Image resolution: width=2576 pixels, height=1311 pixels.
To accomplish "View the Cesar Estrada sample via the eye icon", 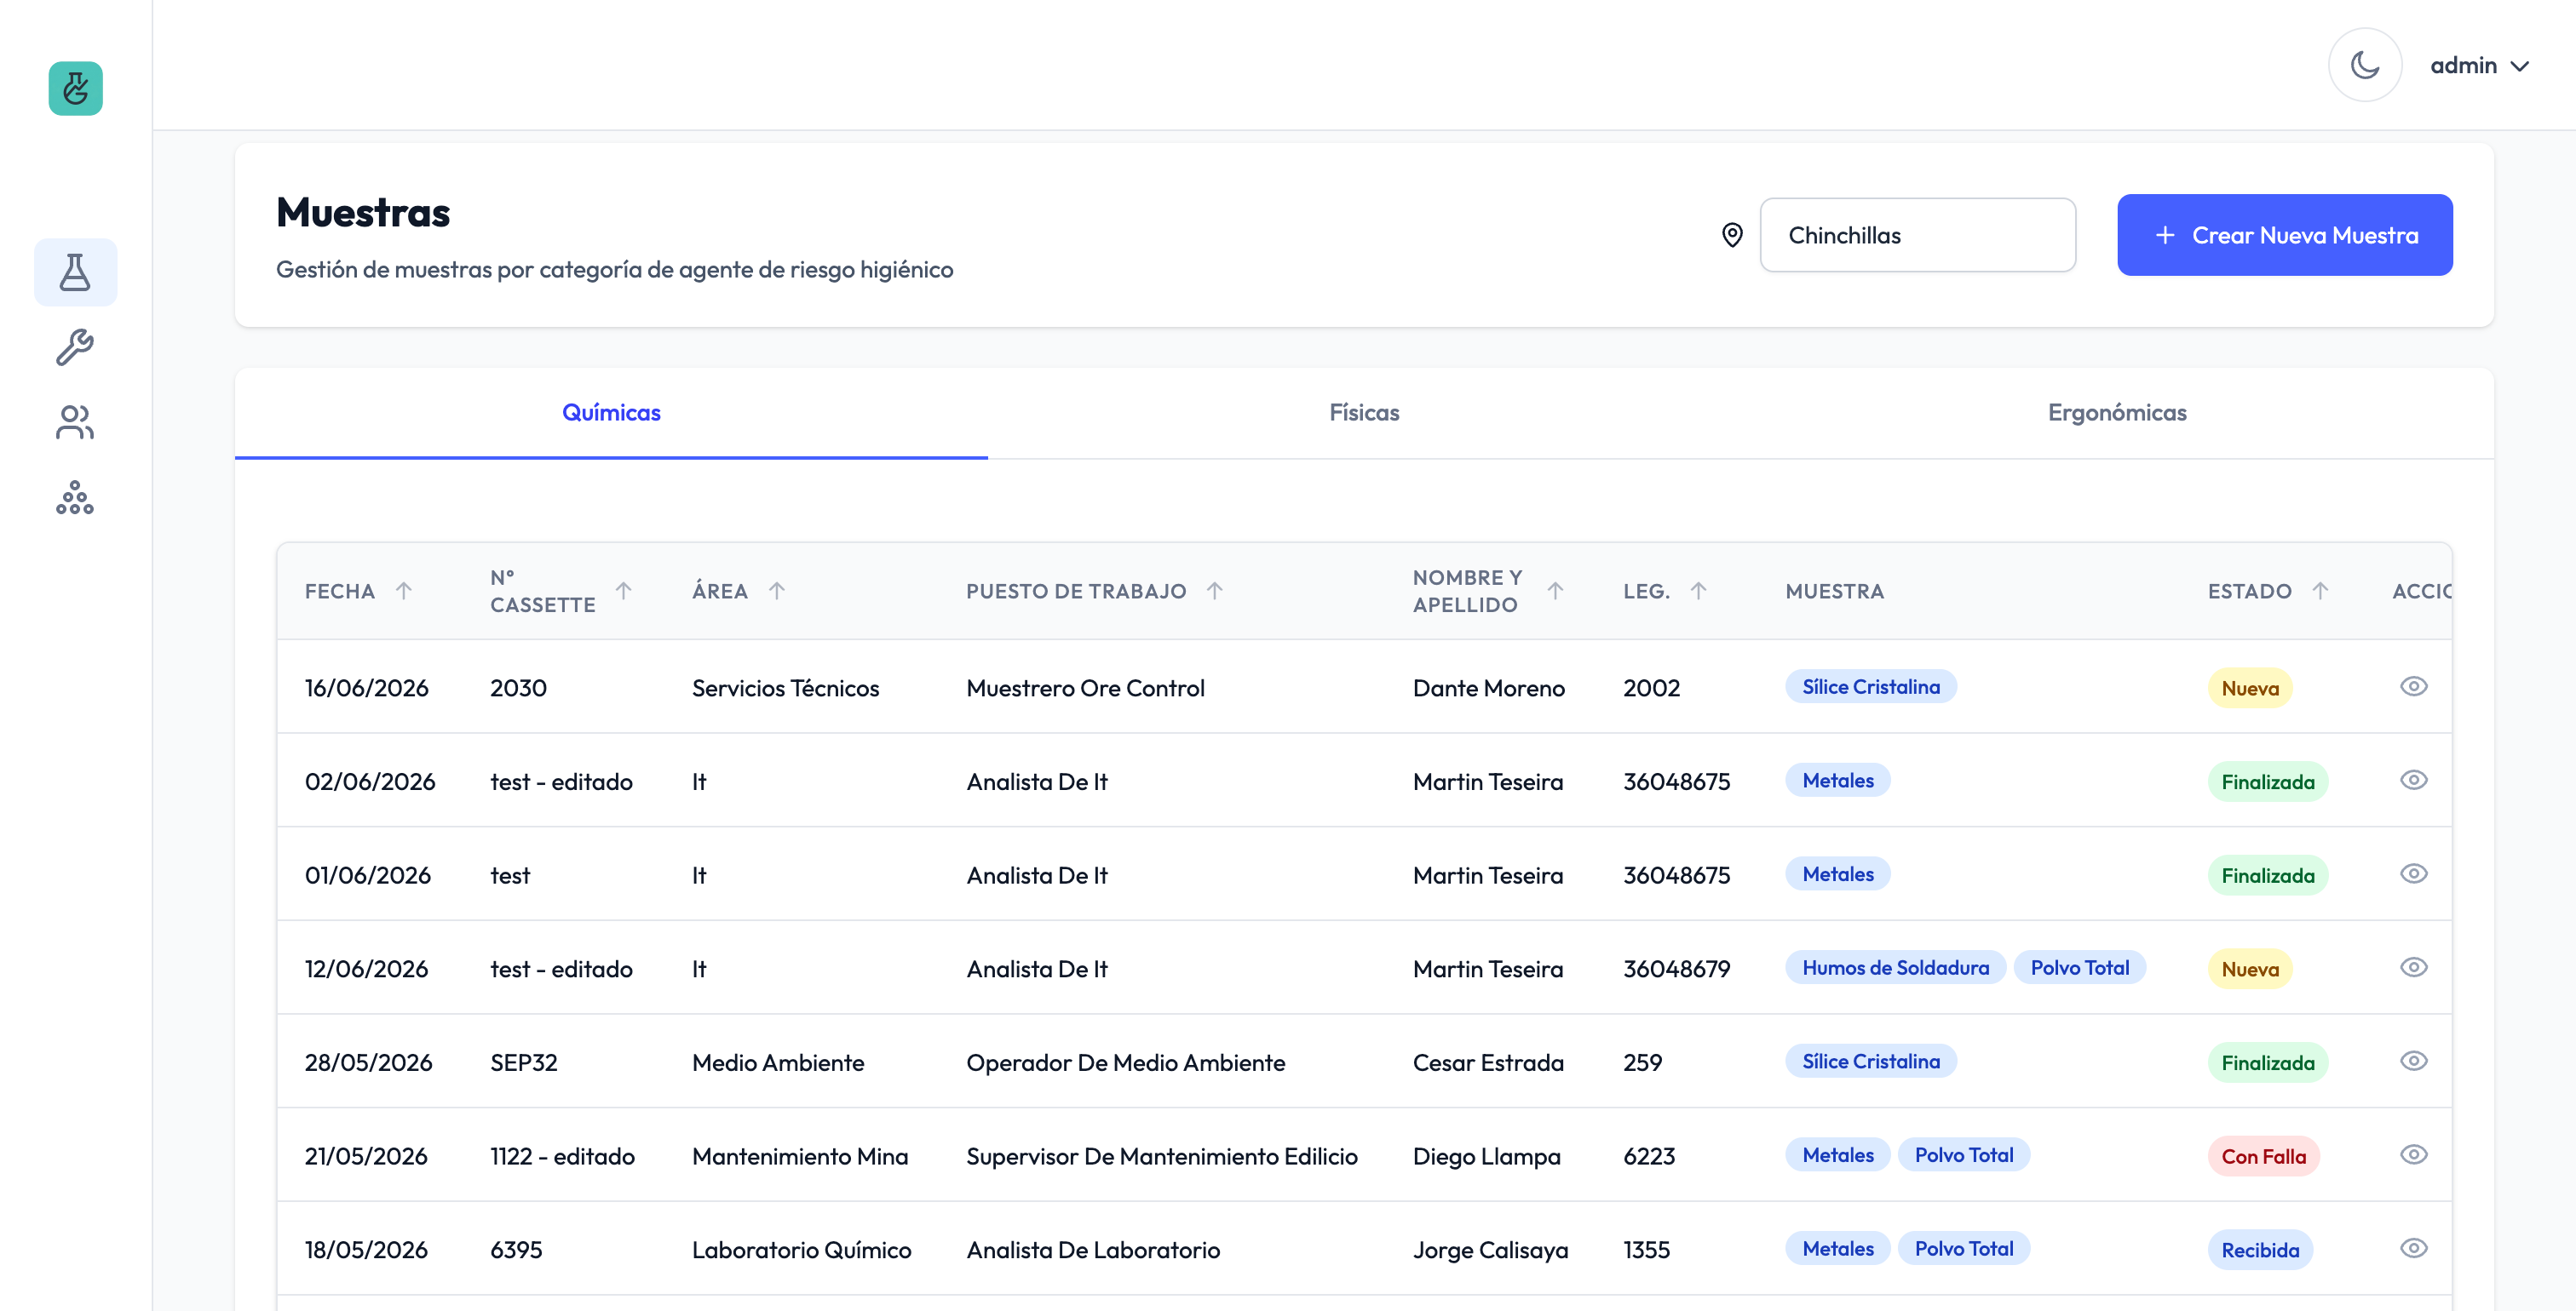I will tap(2413, 1062).
